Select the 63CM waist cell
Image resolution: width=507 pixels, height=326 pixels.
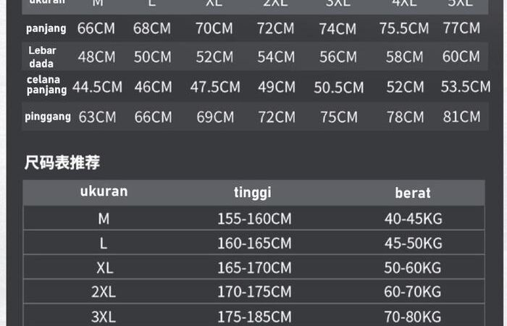tap(96, 117)
